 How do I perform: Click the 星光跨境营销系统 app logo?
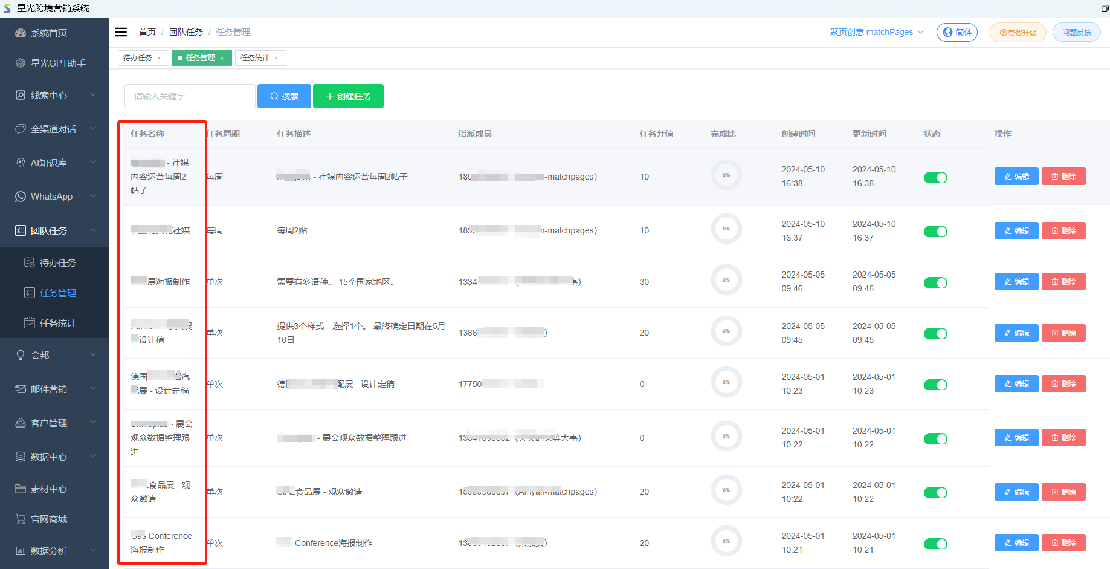pyautogui.click(x=7, y=8)
